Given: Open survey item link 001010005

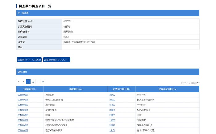Looking at the screenshot, I should pos(23,115).
